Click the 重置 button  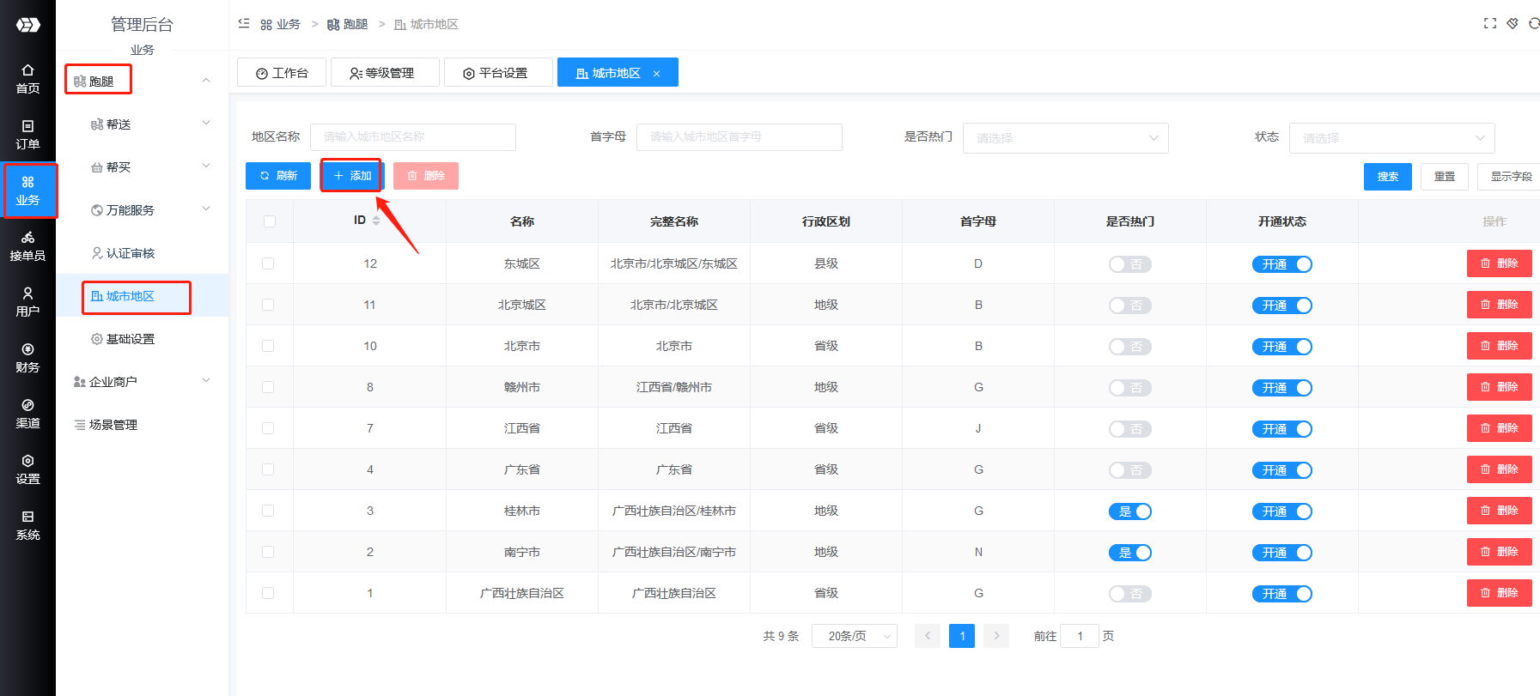tap(1445, 177)
